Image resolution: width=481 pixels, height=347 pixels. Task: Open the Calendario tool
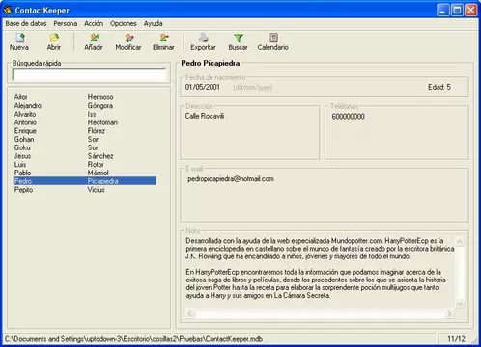pyautogui.click(x=273, y=41)
